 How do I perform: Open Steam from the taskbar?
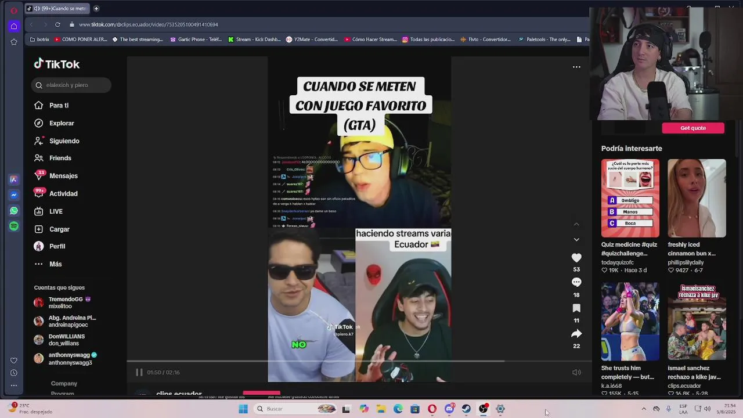coord(466,409)
